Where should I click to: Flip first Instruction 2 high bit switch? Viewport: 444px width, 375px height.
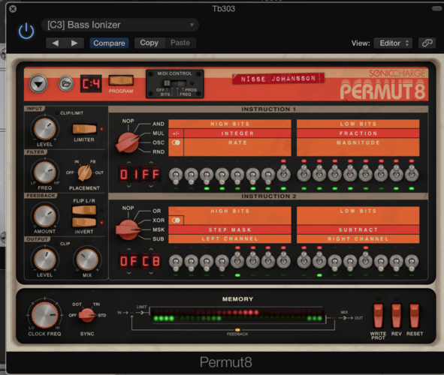pyautogui.click(x=176, y=262)
